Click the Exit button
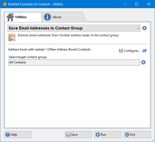This screenshot has width=155, height=142. tap(137, 135)
